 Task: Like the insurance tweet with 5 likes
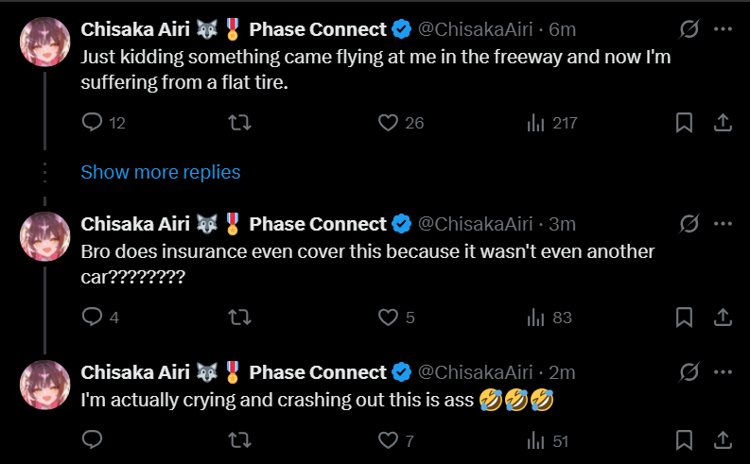coord(396,318)
